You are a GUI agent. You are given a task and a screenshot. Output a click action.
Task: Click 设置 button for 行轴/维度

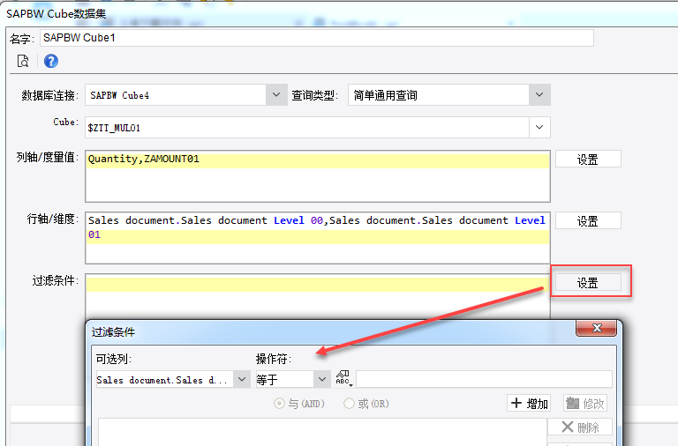[x=588, y=221]
